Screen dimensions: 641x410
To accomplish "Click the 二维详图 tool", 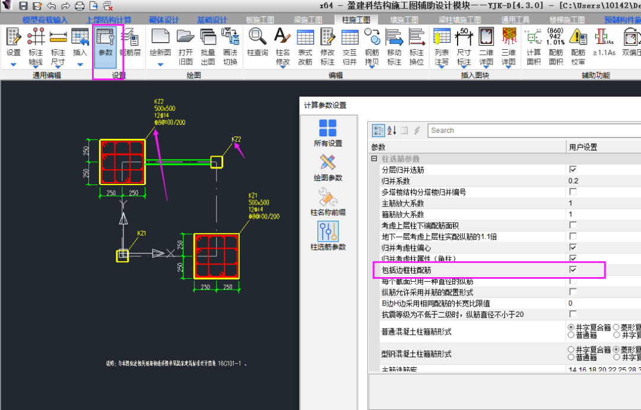I will tap(487, 47).
